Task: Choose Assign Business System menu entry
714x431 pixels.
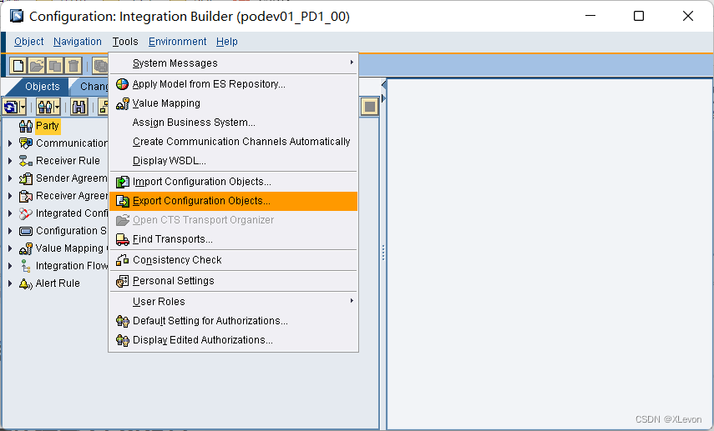Action: [x=233, y=123]
